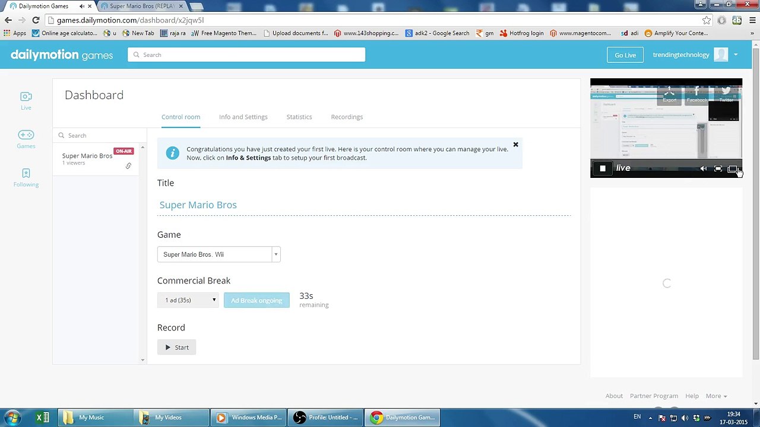Open the Help footer link
The height and width of the screenshot is (427, 760).
pyautogui.click(x=692, y=396)
